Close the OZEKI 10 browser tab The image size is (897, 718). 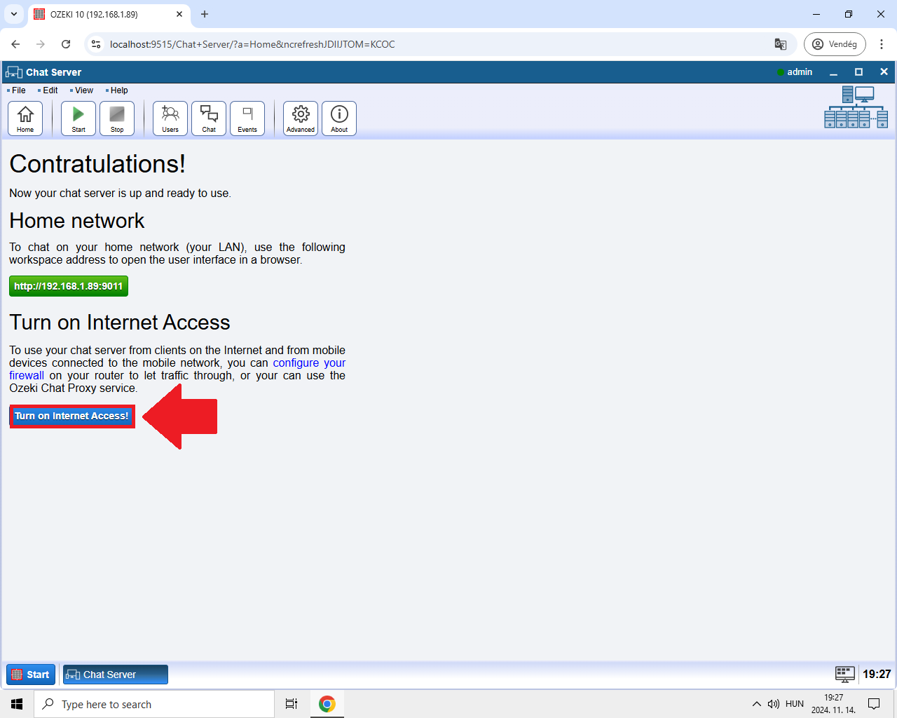179,14
